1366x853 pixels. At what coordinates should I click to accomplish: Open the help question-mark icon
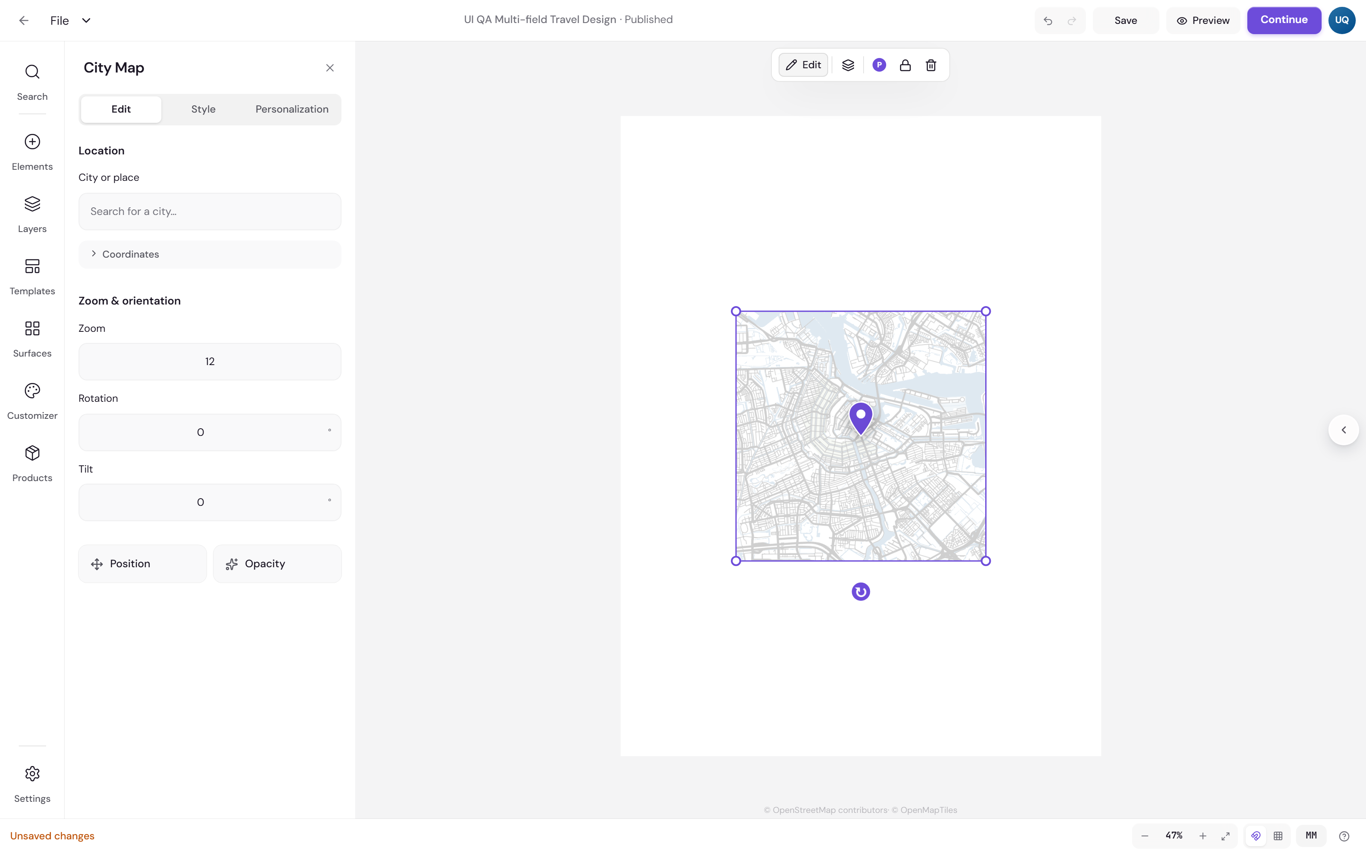(1344, 836)
